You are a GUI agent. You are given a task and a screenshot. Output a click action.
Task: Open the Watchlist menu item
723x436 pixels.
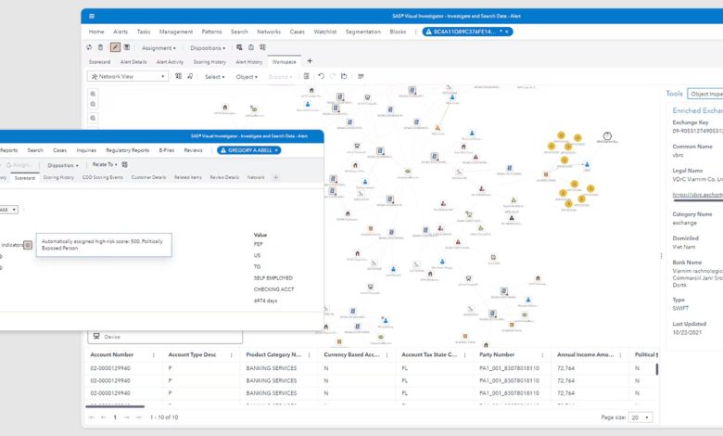coord(325,32)
